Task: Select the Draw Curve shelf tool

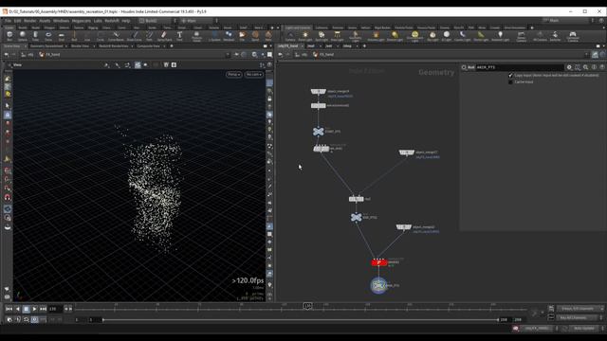Action: [135, 36]
